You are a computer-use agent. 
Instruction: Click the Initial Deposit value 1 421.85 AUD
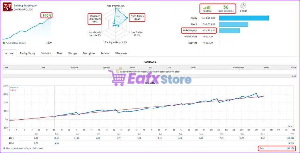(208, 30)
